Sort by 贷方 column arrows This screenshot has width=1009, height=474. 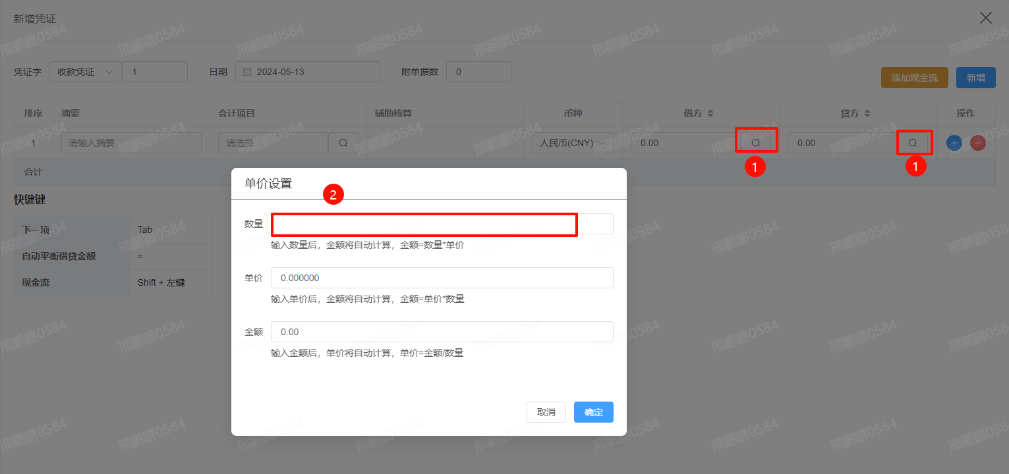tap(867, 113)
